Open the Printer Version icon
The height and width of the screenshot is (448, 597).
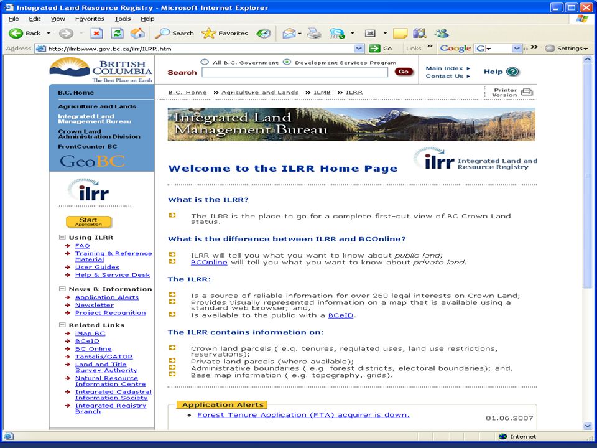[x=527, y=92]
